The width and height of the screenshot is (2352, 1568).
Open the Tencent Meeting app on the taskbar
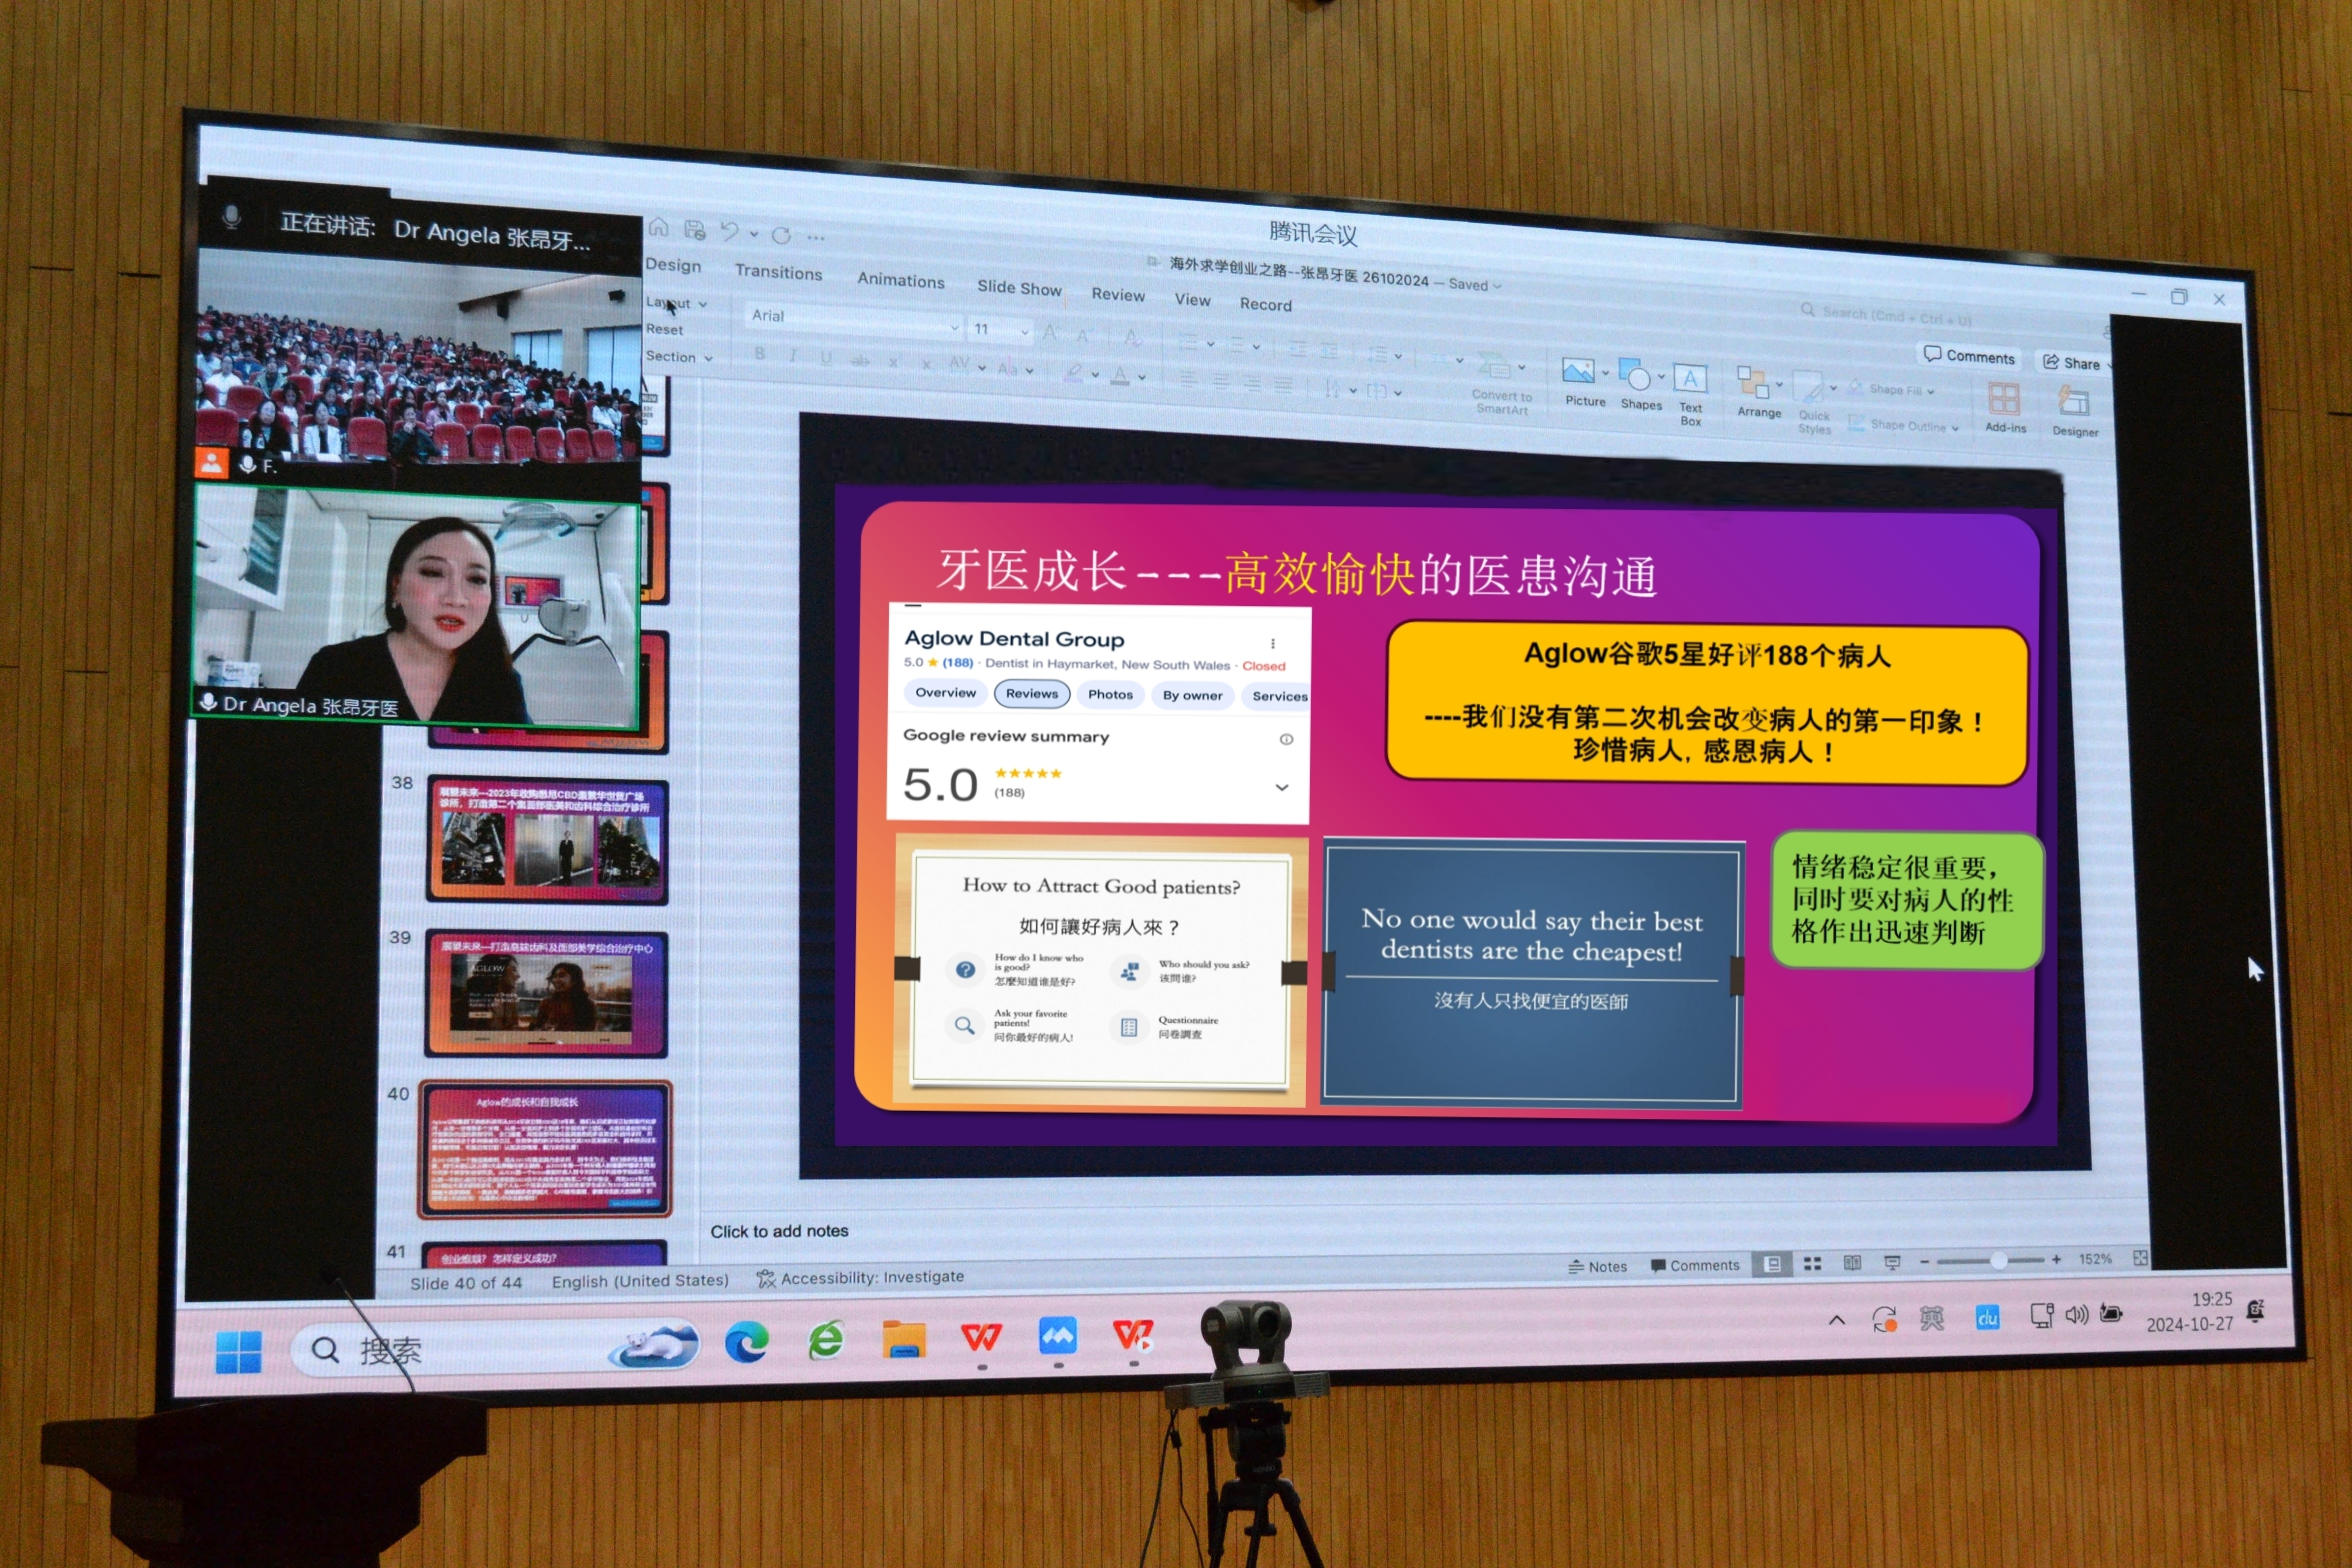[1057, 1336]
